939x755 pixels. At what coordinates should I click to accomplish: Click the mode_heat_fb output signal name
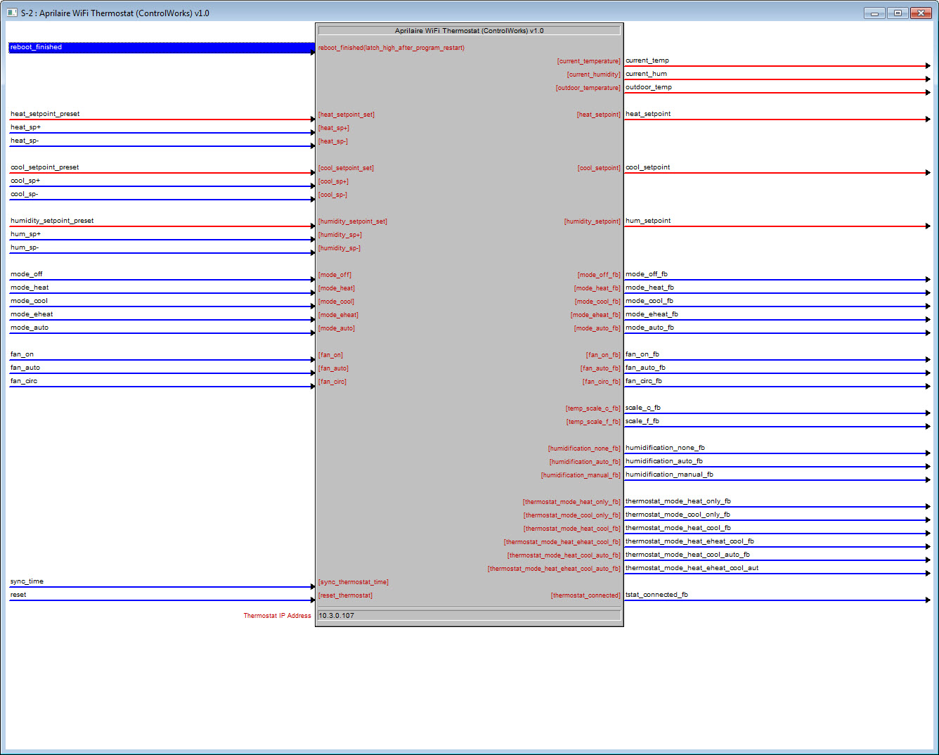[x=650, y=288]
